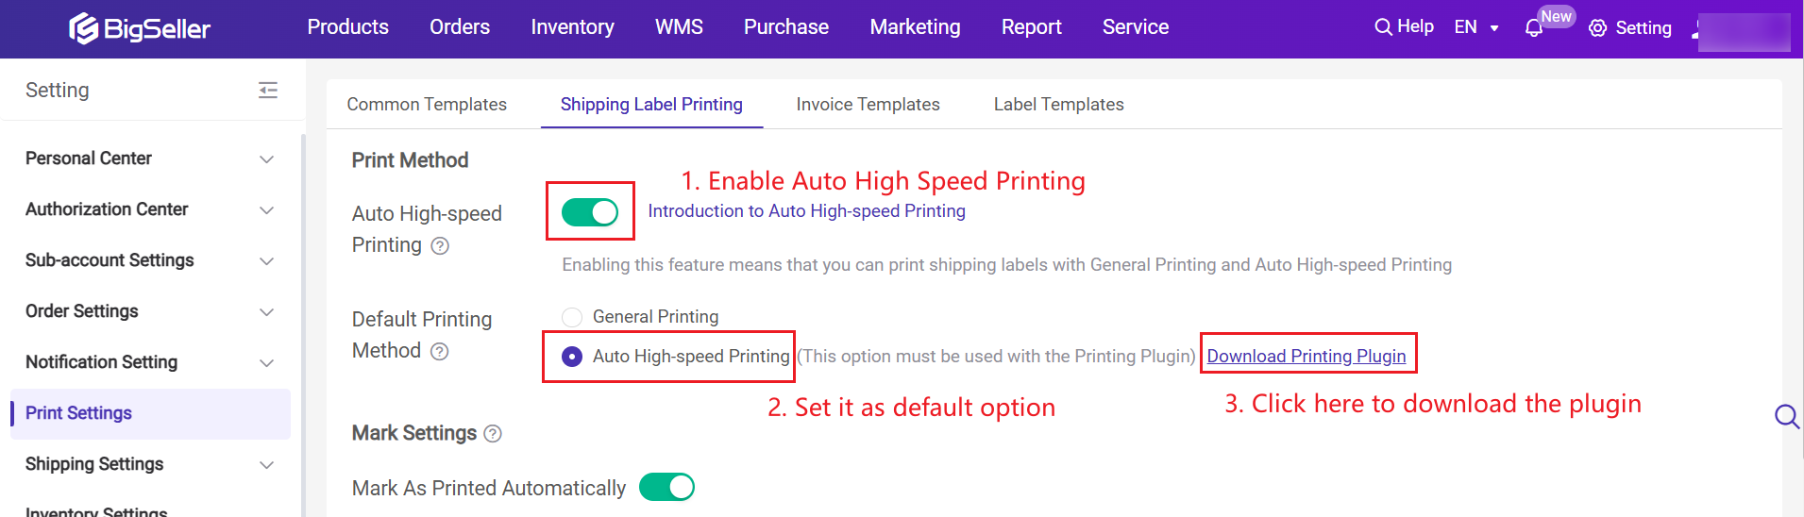Click Download Printing Plugin link
The height and width of the screenshot is (517, 1804).
(1307, 357)
